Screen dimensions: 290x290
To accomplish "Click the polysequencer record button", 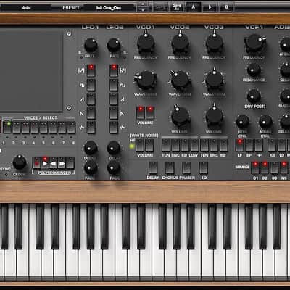I will (x=37, y=163).
